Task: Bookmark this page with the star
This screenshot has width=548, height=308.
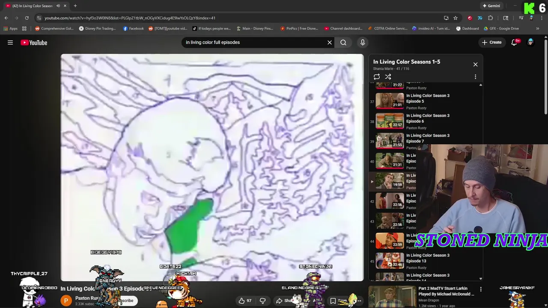Action: tap(456, 18)
